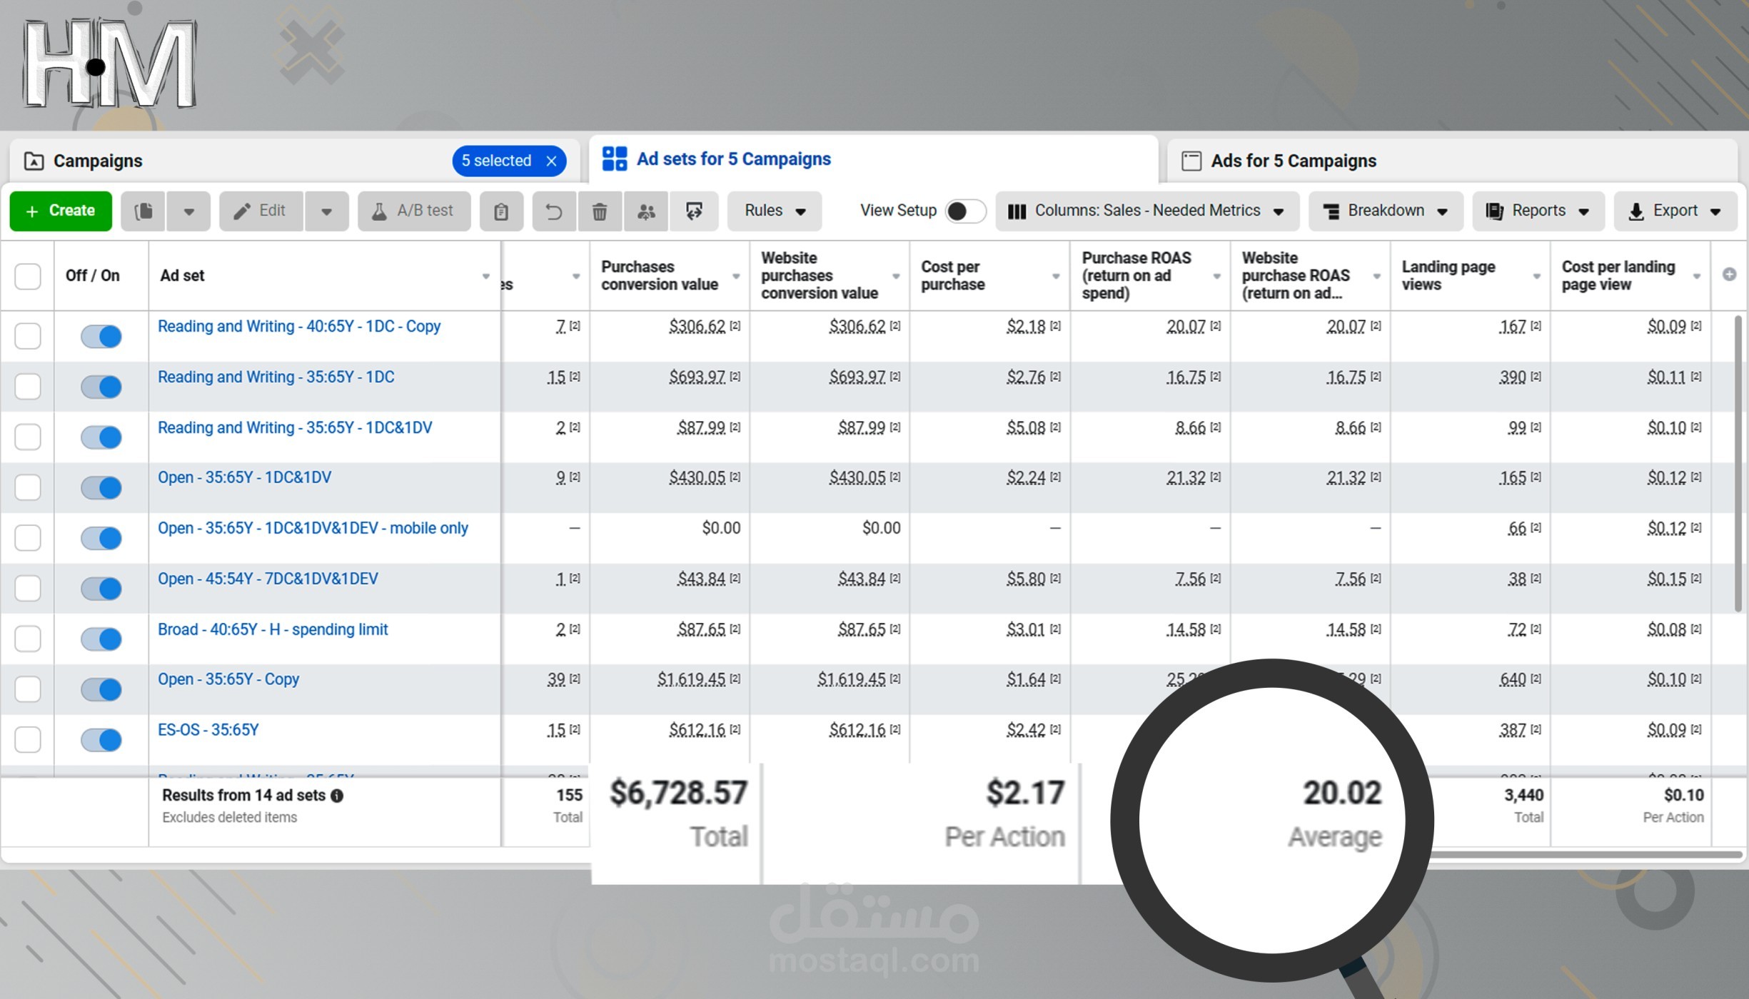Click the clipboard paste icon in toolbar
This screenshot has height=999, width=1749.
tap(501, 211)
